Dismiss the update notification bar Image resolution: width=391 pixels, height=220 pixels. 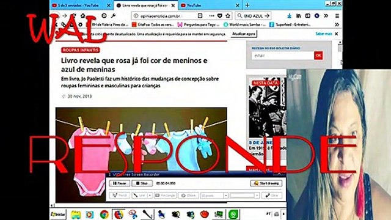point(337,34)
